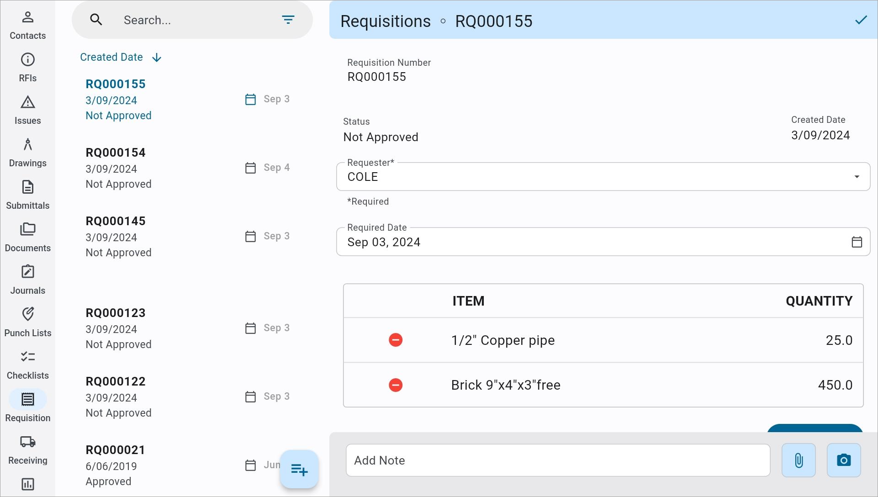The height and width of the screenshot is (497, 878).
Task: Attach a file to requisition
Action: tap(799, 460)
